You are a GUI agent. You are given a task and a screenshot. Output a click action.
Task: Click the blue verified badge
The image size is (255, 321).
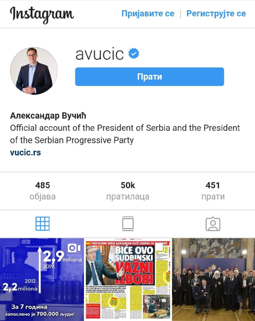pos(134,53)
